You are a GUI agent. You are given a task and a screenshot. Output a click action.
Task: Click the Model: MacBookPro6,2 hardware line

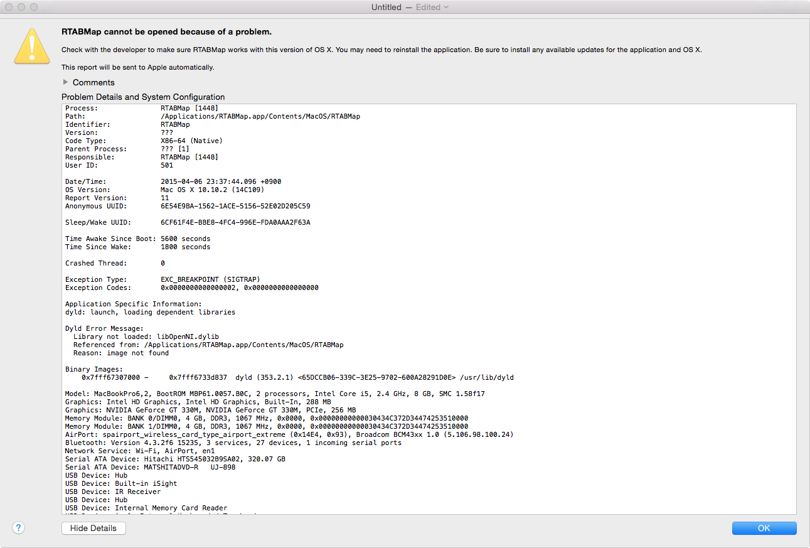click(275, 394)
